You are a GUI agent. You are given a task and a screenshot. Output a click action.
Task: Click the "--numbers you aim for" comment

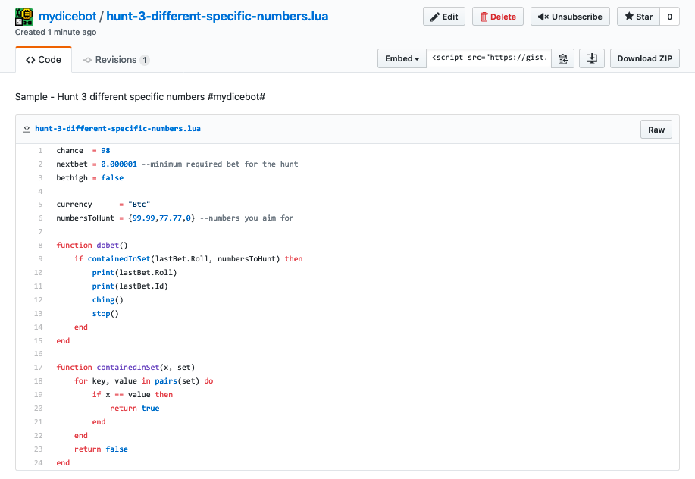(x=246, y=218)
